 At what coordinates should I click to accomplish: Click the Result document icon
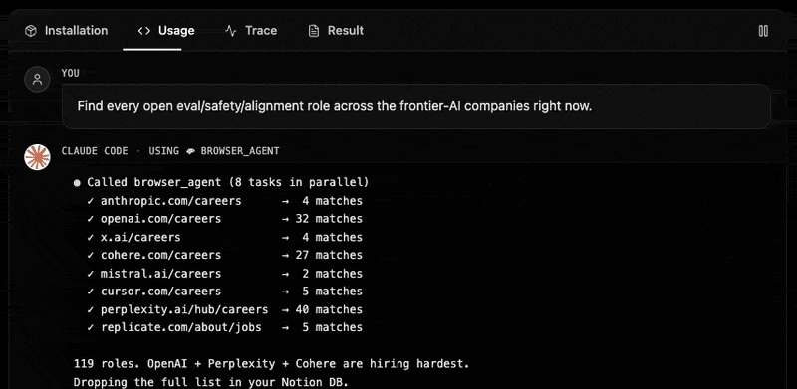point(314,31)
